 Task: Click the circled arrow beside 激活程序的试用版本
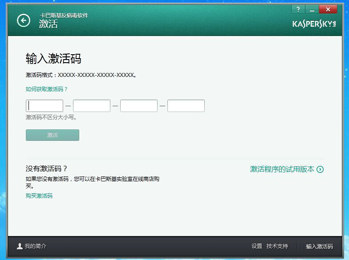[320, 169]
